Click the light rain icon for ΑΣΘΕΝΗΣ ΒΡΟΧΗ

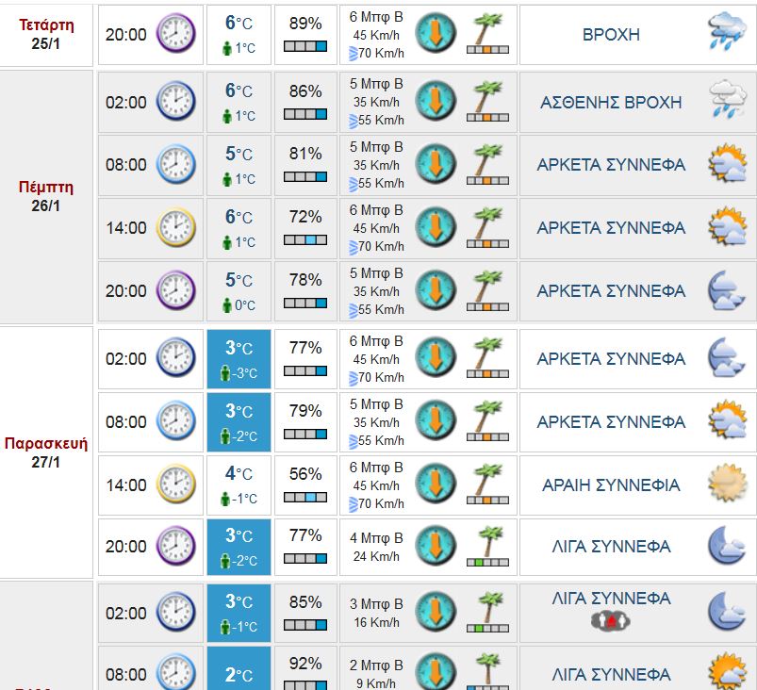coord(727,100)
